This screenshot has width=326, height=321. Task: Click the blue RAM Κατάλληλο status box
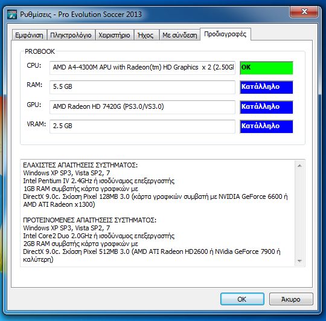click(266, 87)
